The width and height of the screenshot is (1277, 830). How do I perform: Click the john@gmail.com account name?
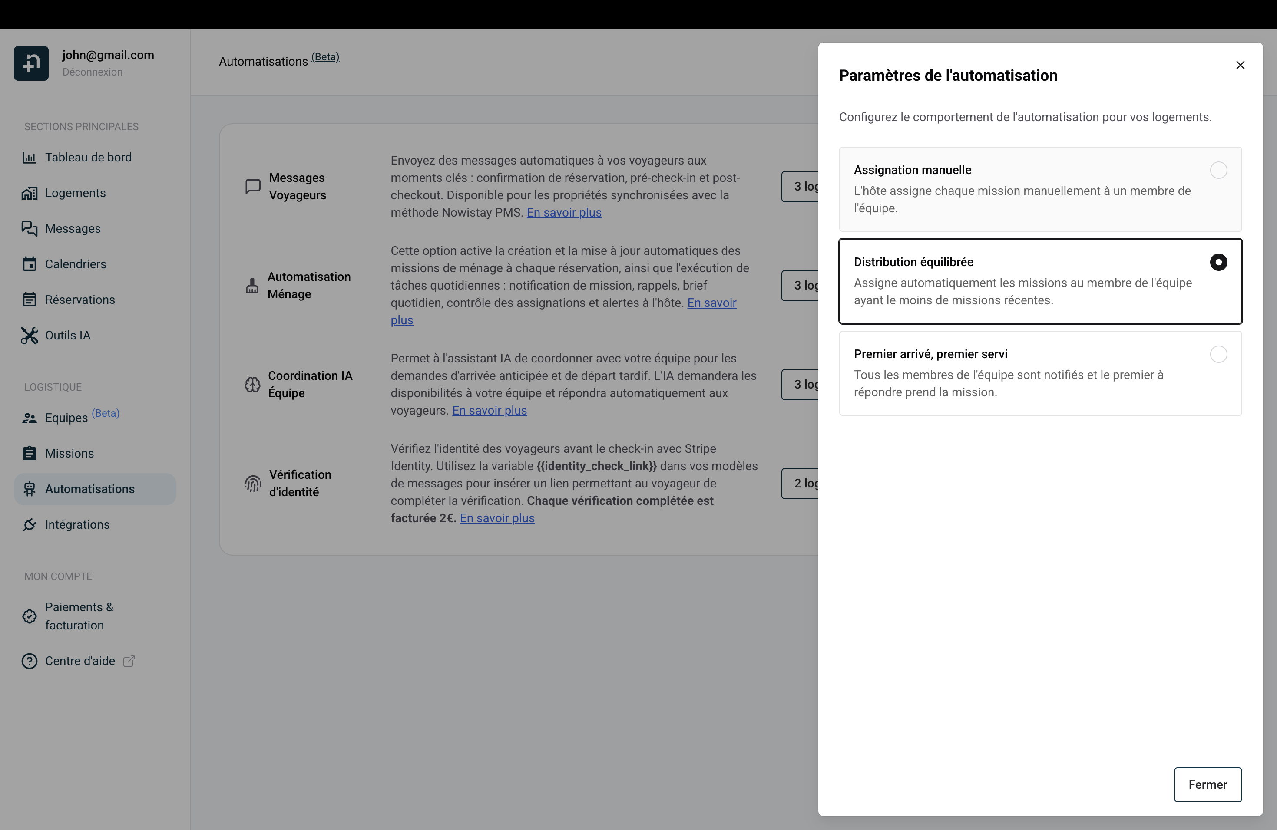[x=108, y=55]
